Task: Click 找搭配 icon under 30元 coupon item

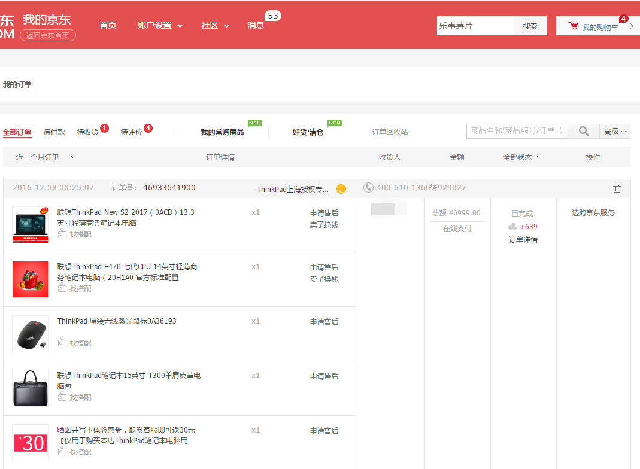Action: point(62,451)
